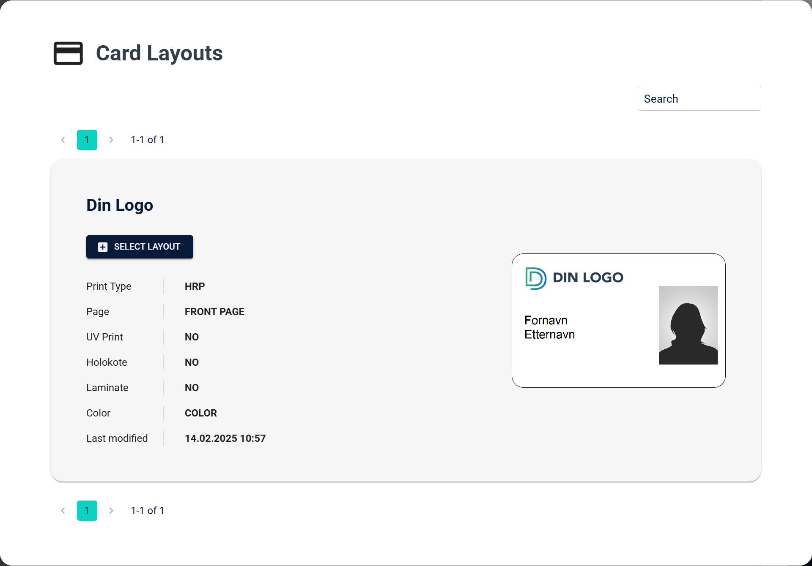Click the Card Layouts heading text
The height and width of the screenshot is (566, 812).
coord(159,53)
